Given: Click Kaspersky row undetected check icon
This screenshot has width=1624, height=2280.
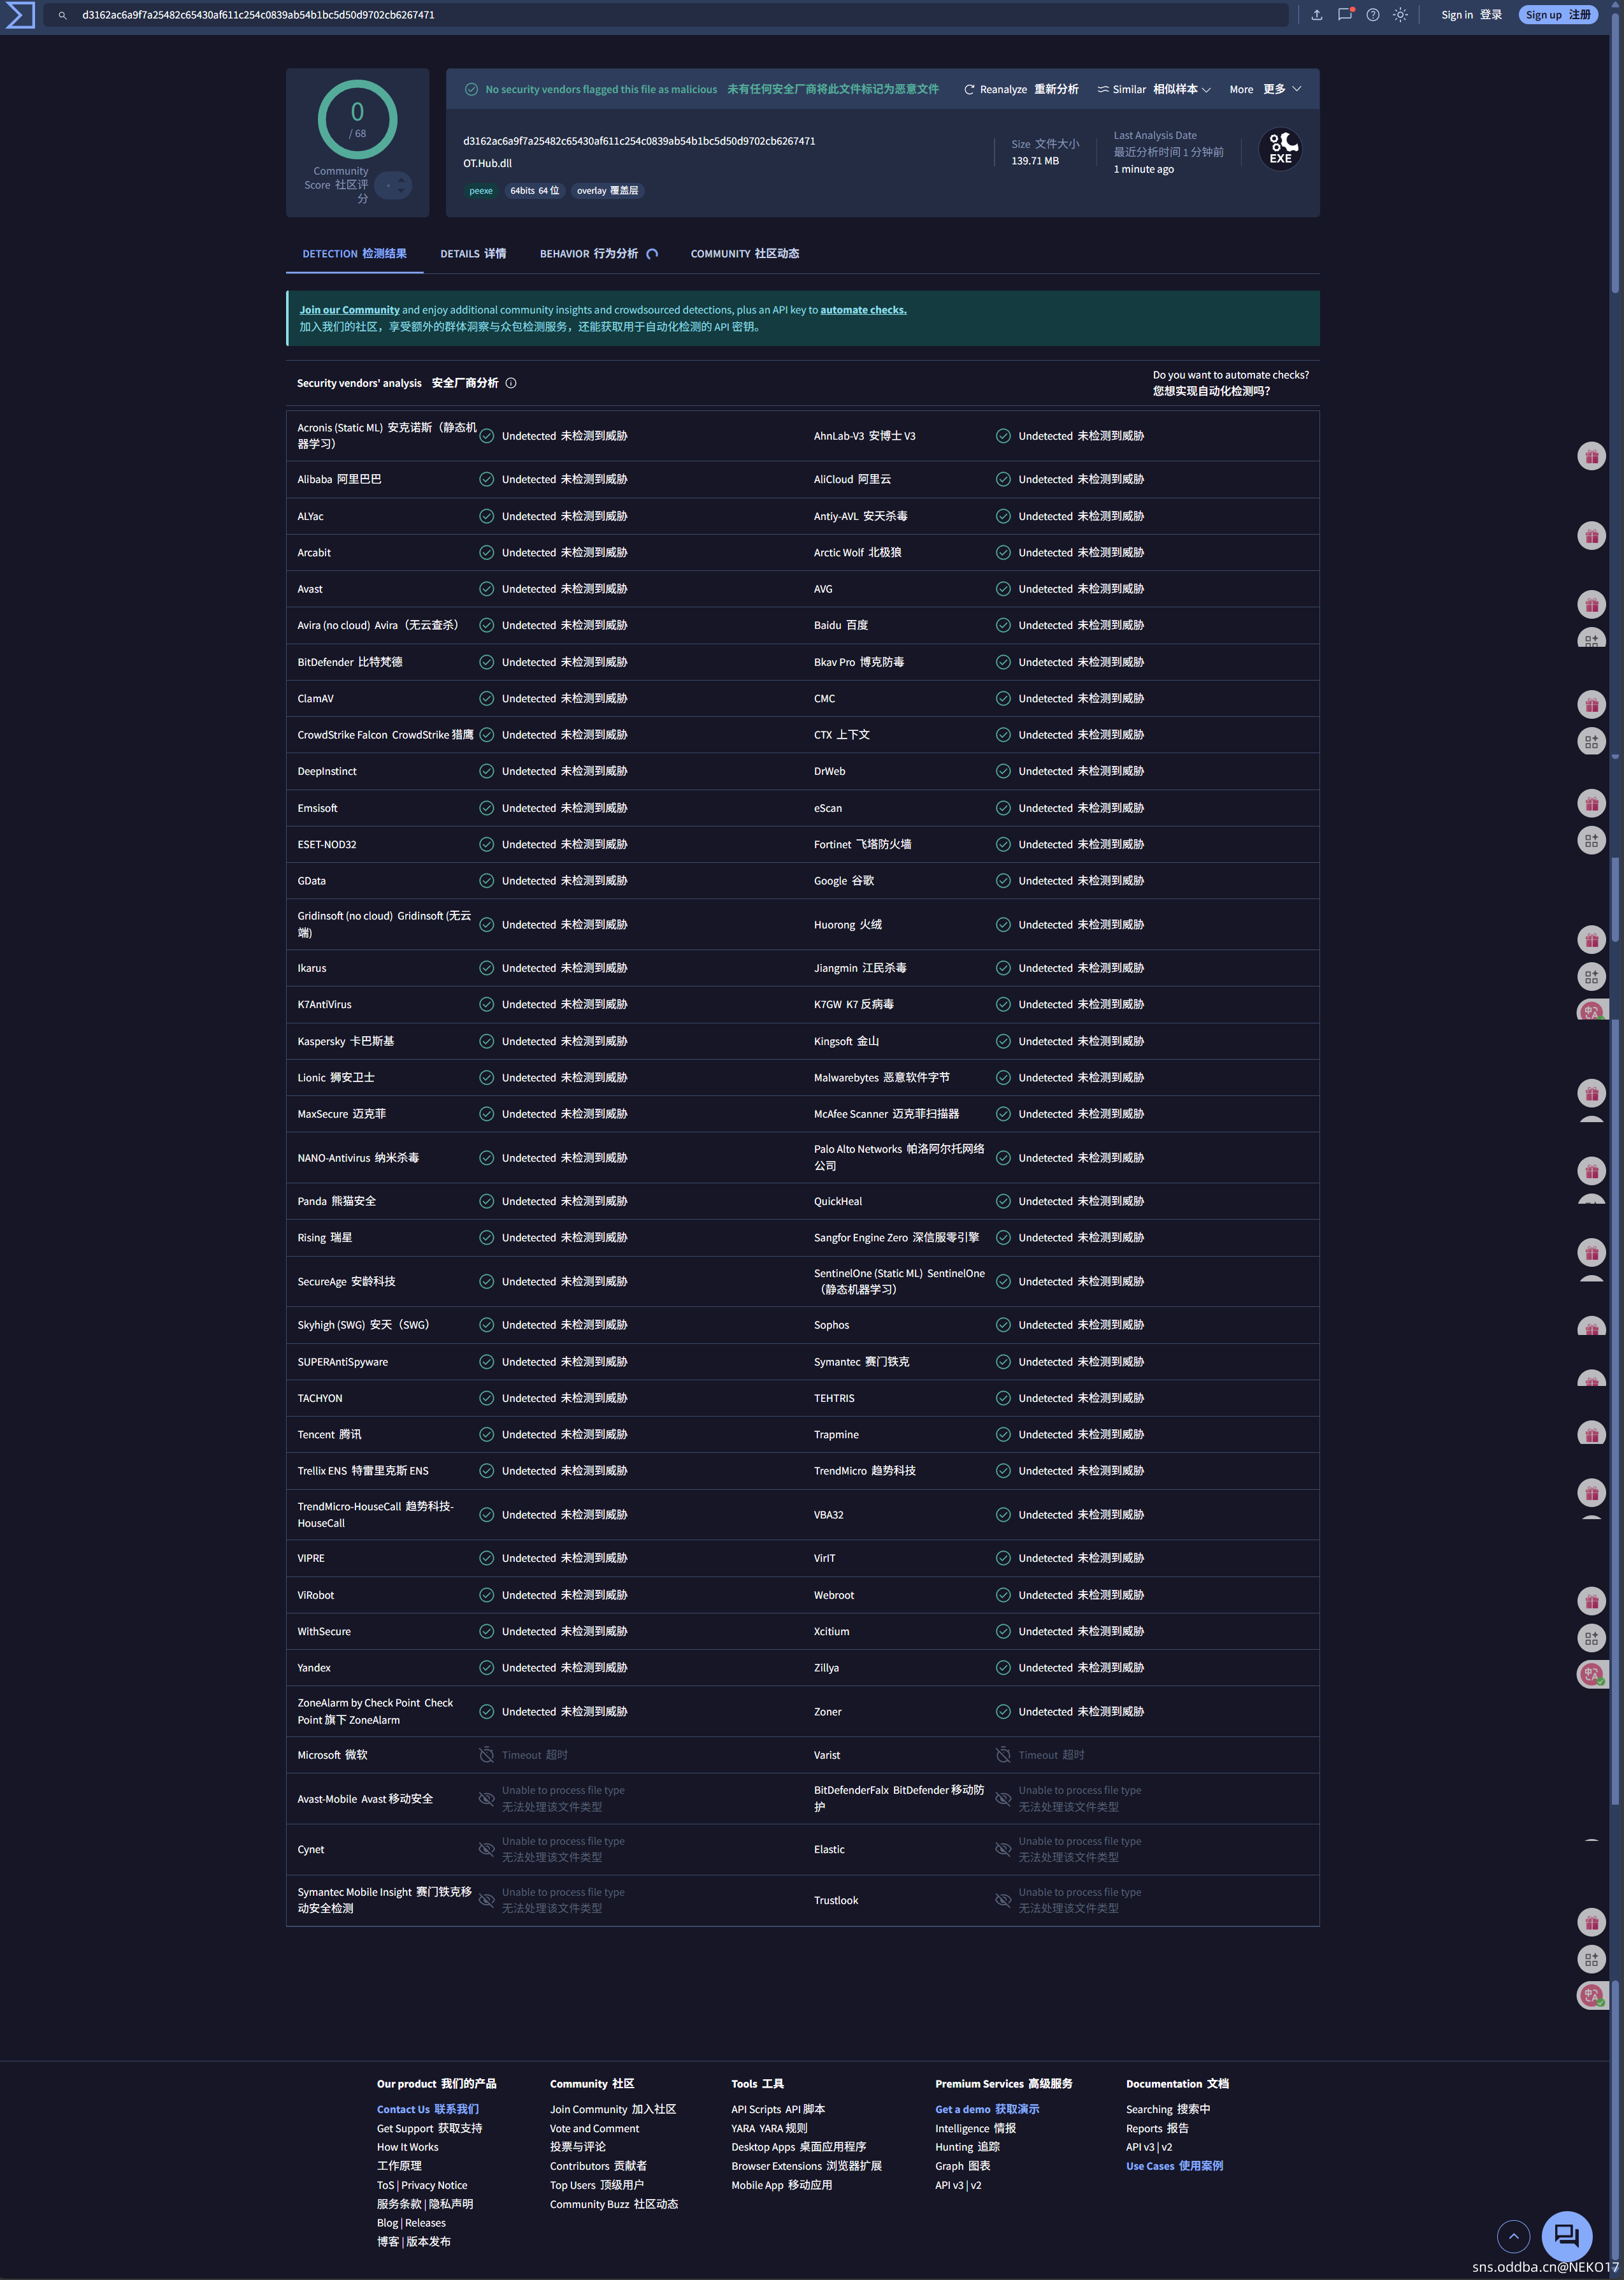Looking at the screenshot, I should 486,1041.
